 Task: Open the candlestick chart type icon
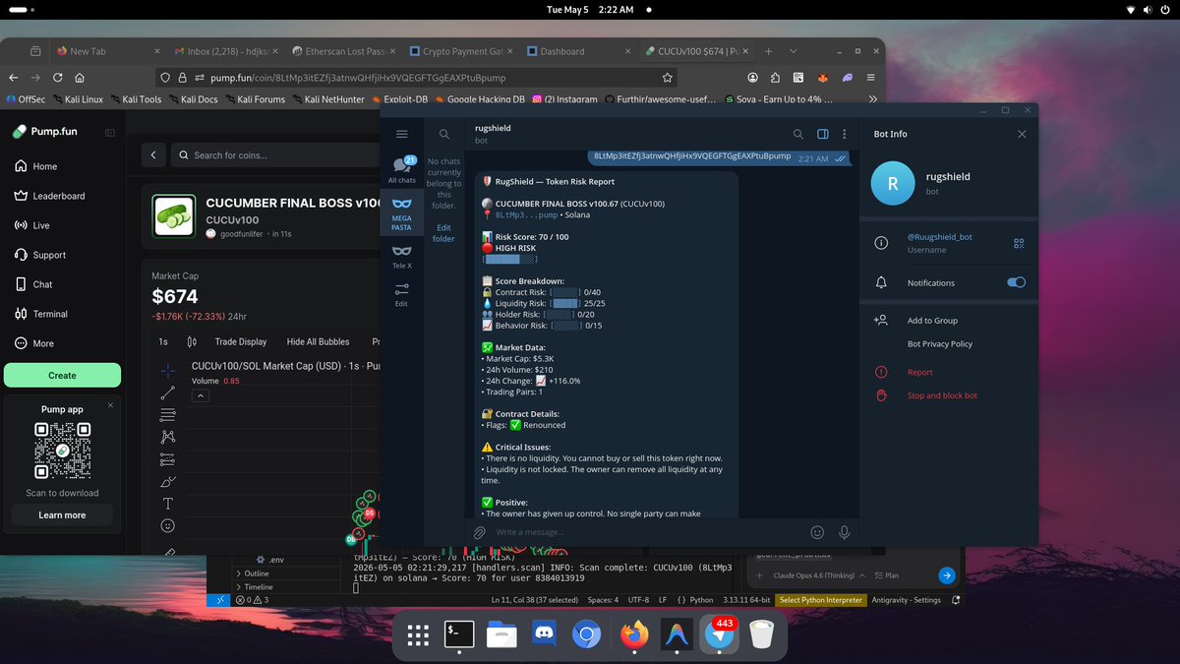click(192, 341)
